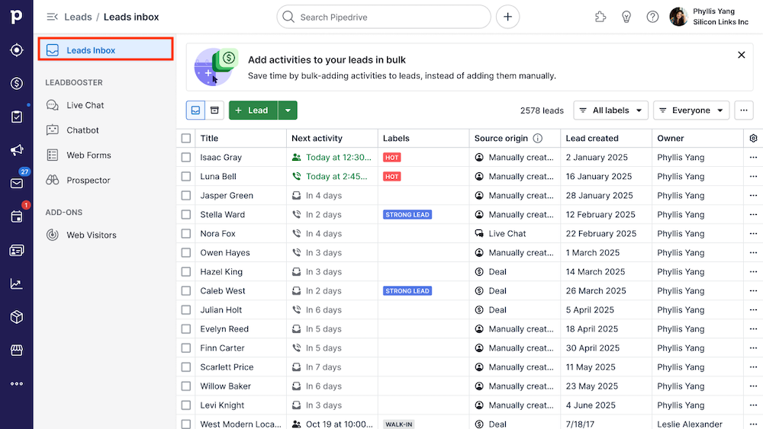
Task: Open the table column settings gear
Action: coord(753,139)
